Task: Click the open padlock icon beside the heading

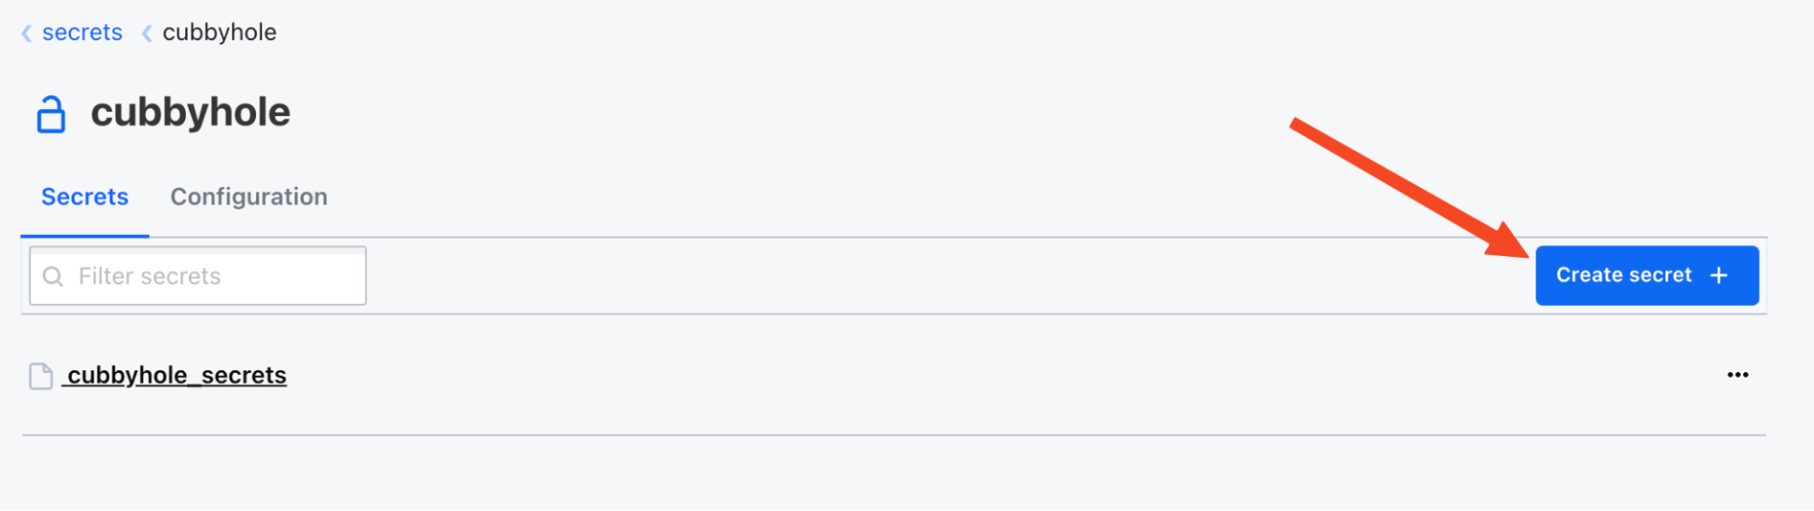Action: click(x=51, y=115)
